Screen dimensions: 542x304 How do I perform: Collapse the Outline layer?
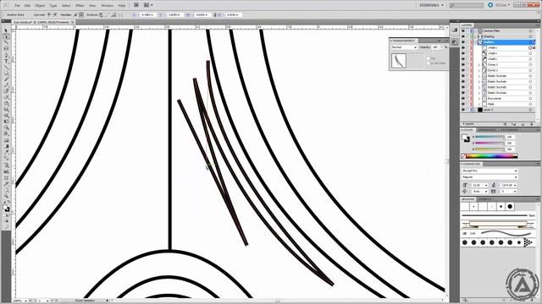[476, 42]
